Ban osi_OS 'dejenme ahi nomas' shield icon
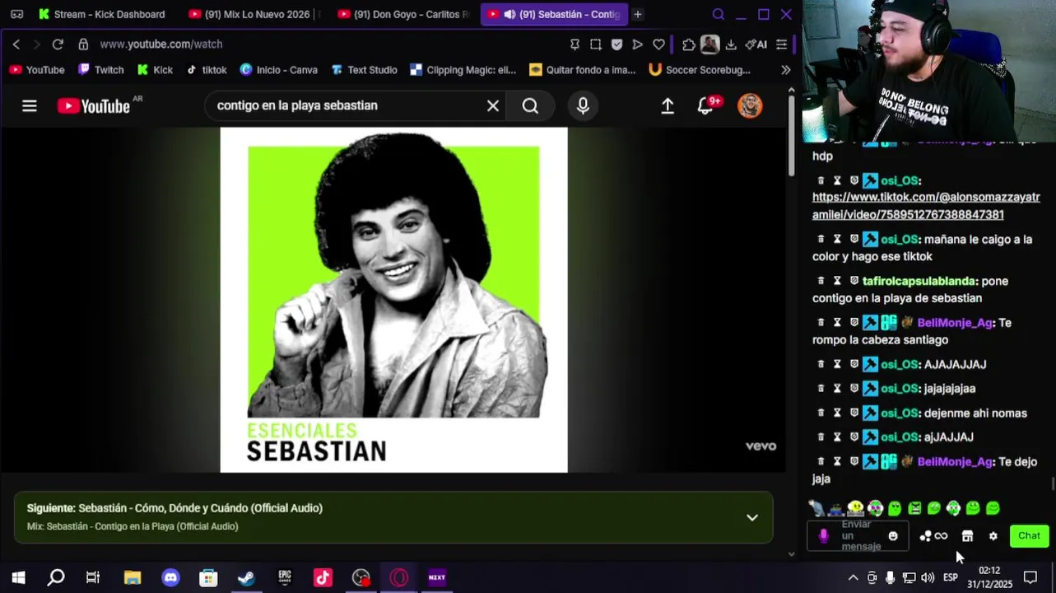 [854, 413]
